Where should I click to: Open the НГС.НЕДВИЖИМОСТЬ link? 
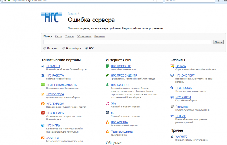[62, 85]
